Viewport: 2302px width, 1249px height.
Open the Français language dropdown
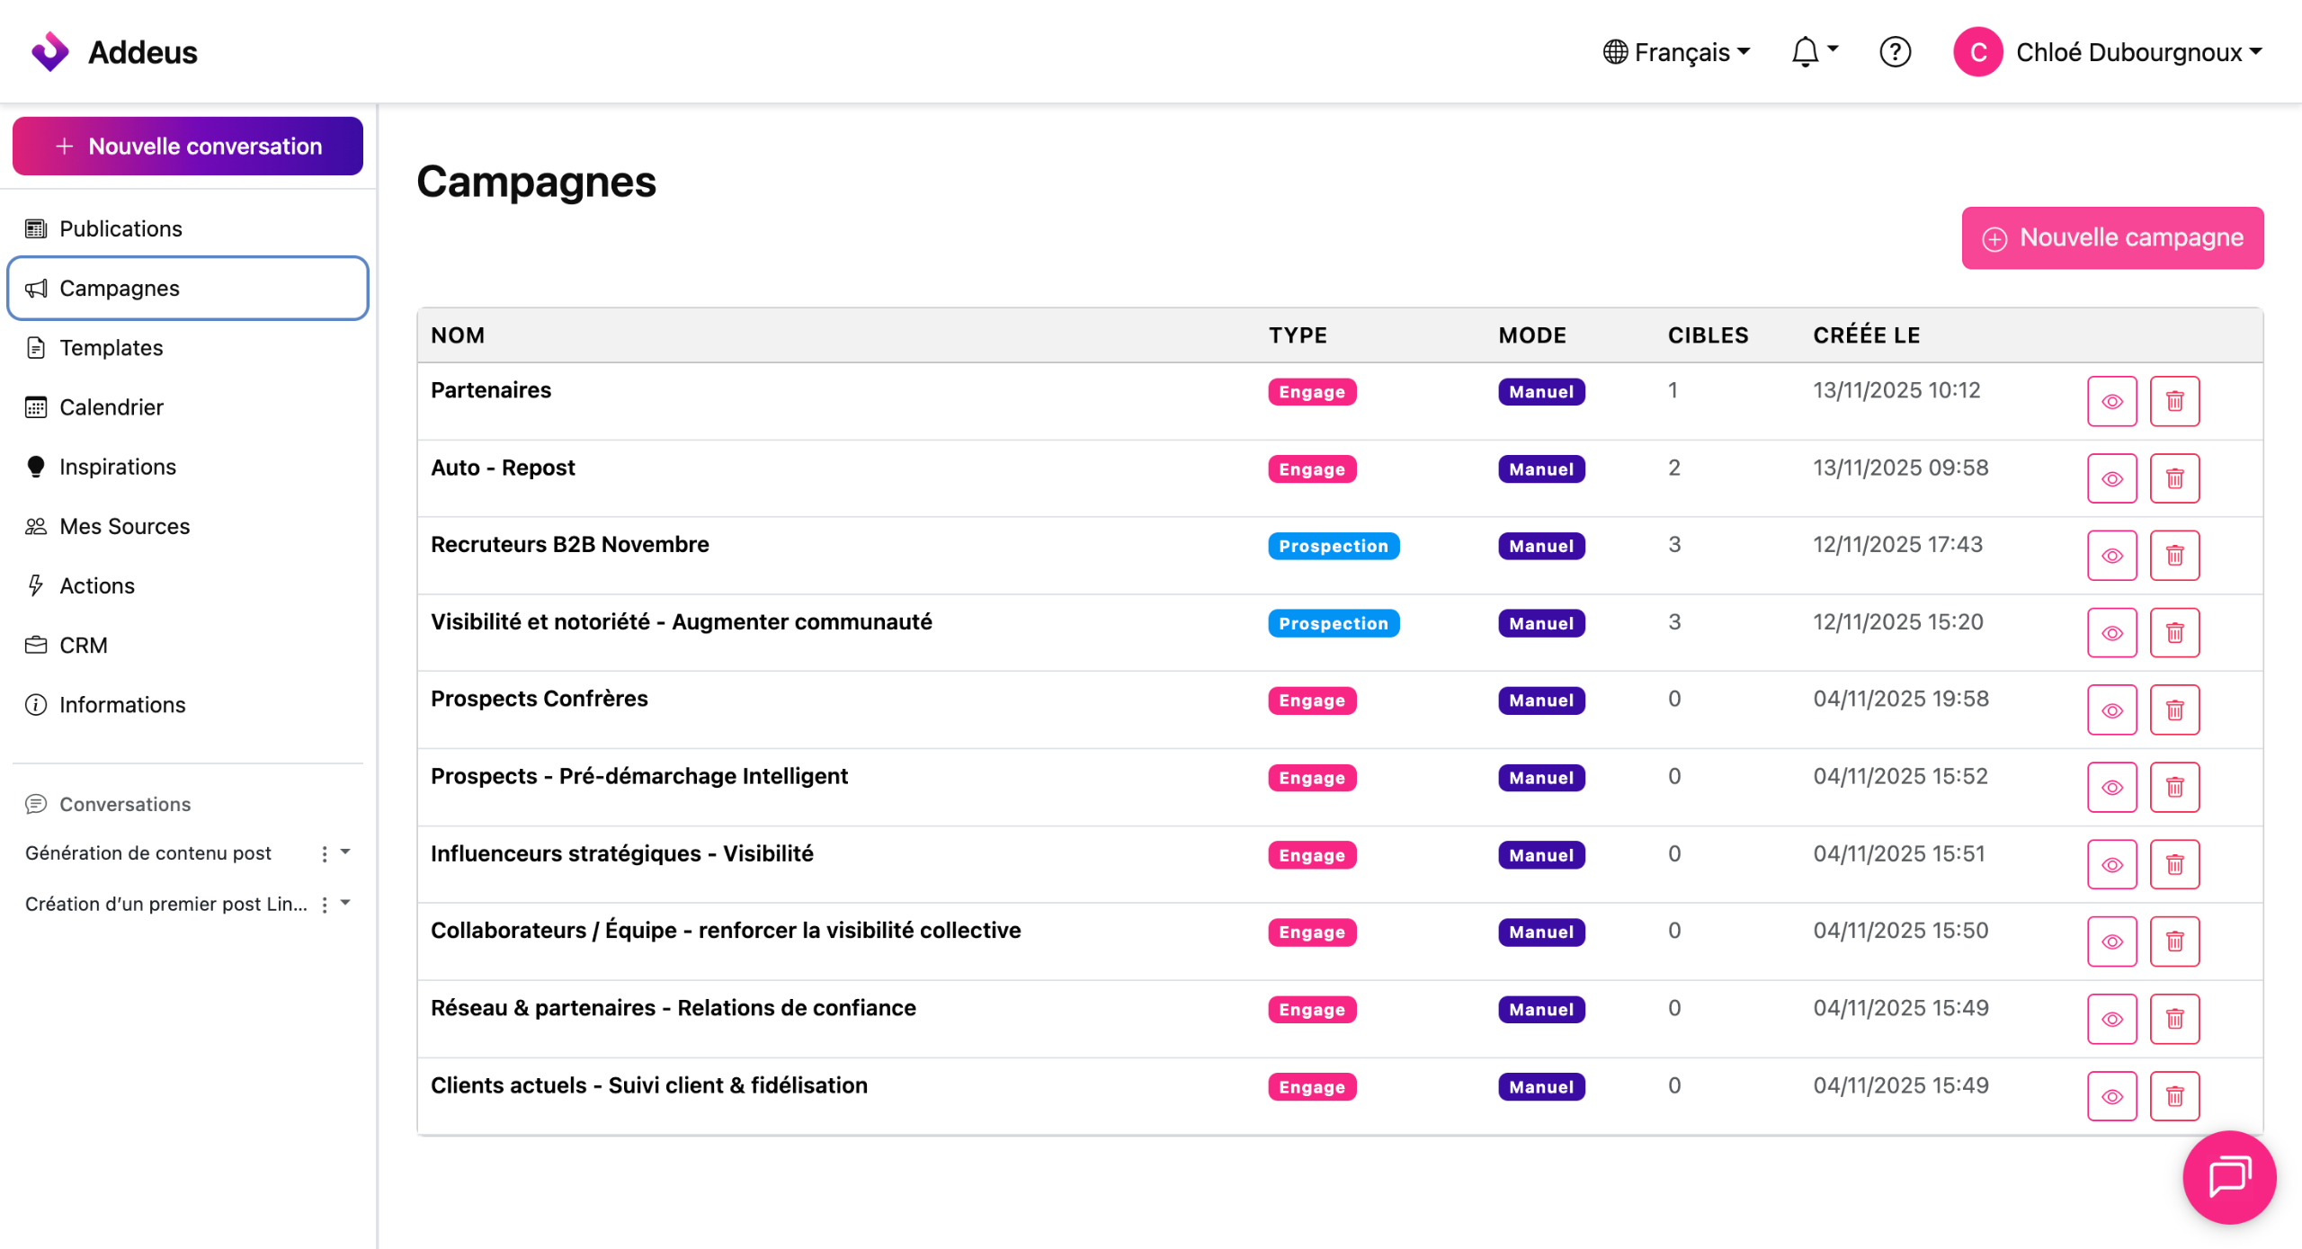(1676, 52)
